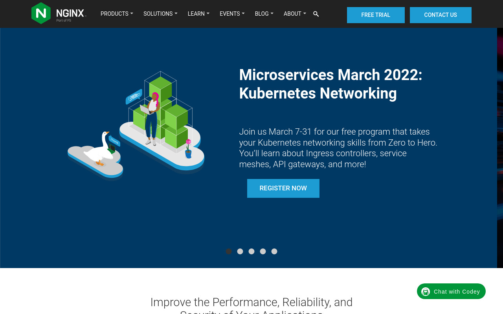This screenshot has height=314, width=503.
Task: Click the Contact Us button
Action: coord(441,15)
